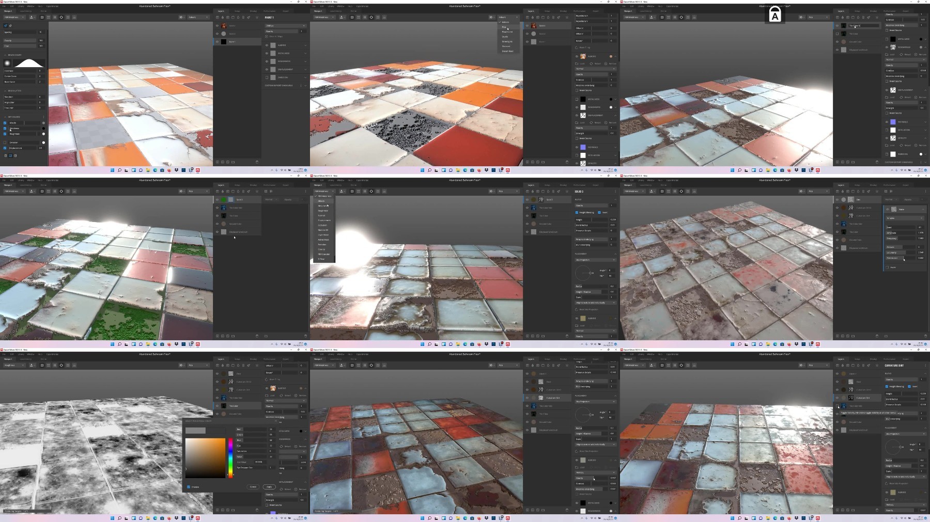Toggle the Preview checkbox in the color picker dialog

click(189, 487)
